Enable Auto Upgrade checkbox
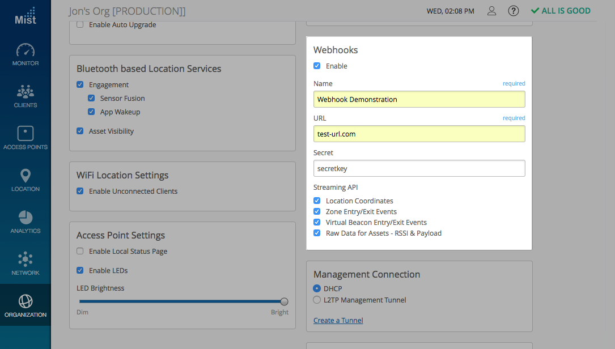This screenshot has height=349, width=615. coord(80,25)
